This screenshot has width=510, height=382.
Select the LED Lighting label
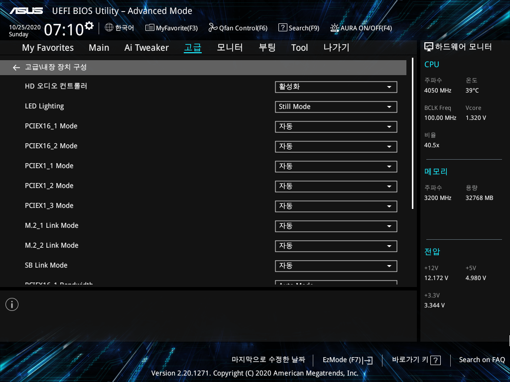(44, 106)
